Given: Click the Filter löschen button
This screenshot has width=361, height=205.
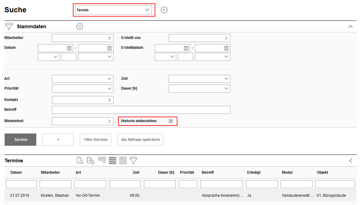Looking at the screenshot, I should (x=96, y=140).
